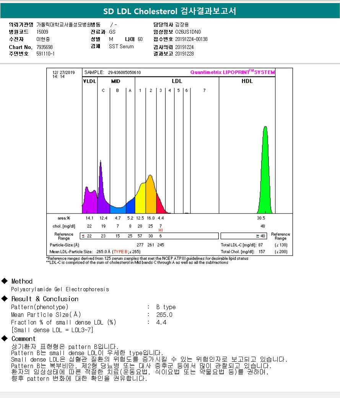
Task: Click the 'Comment' section heading
Action: click(x=23, y=339)
